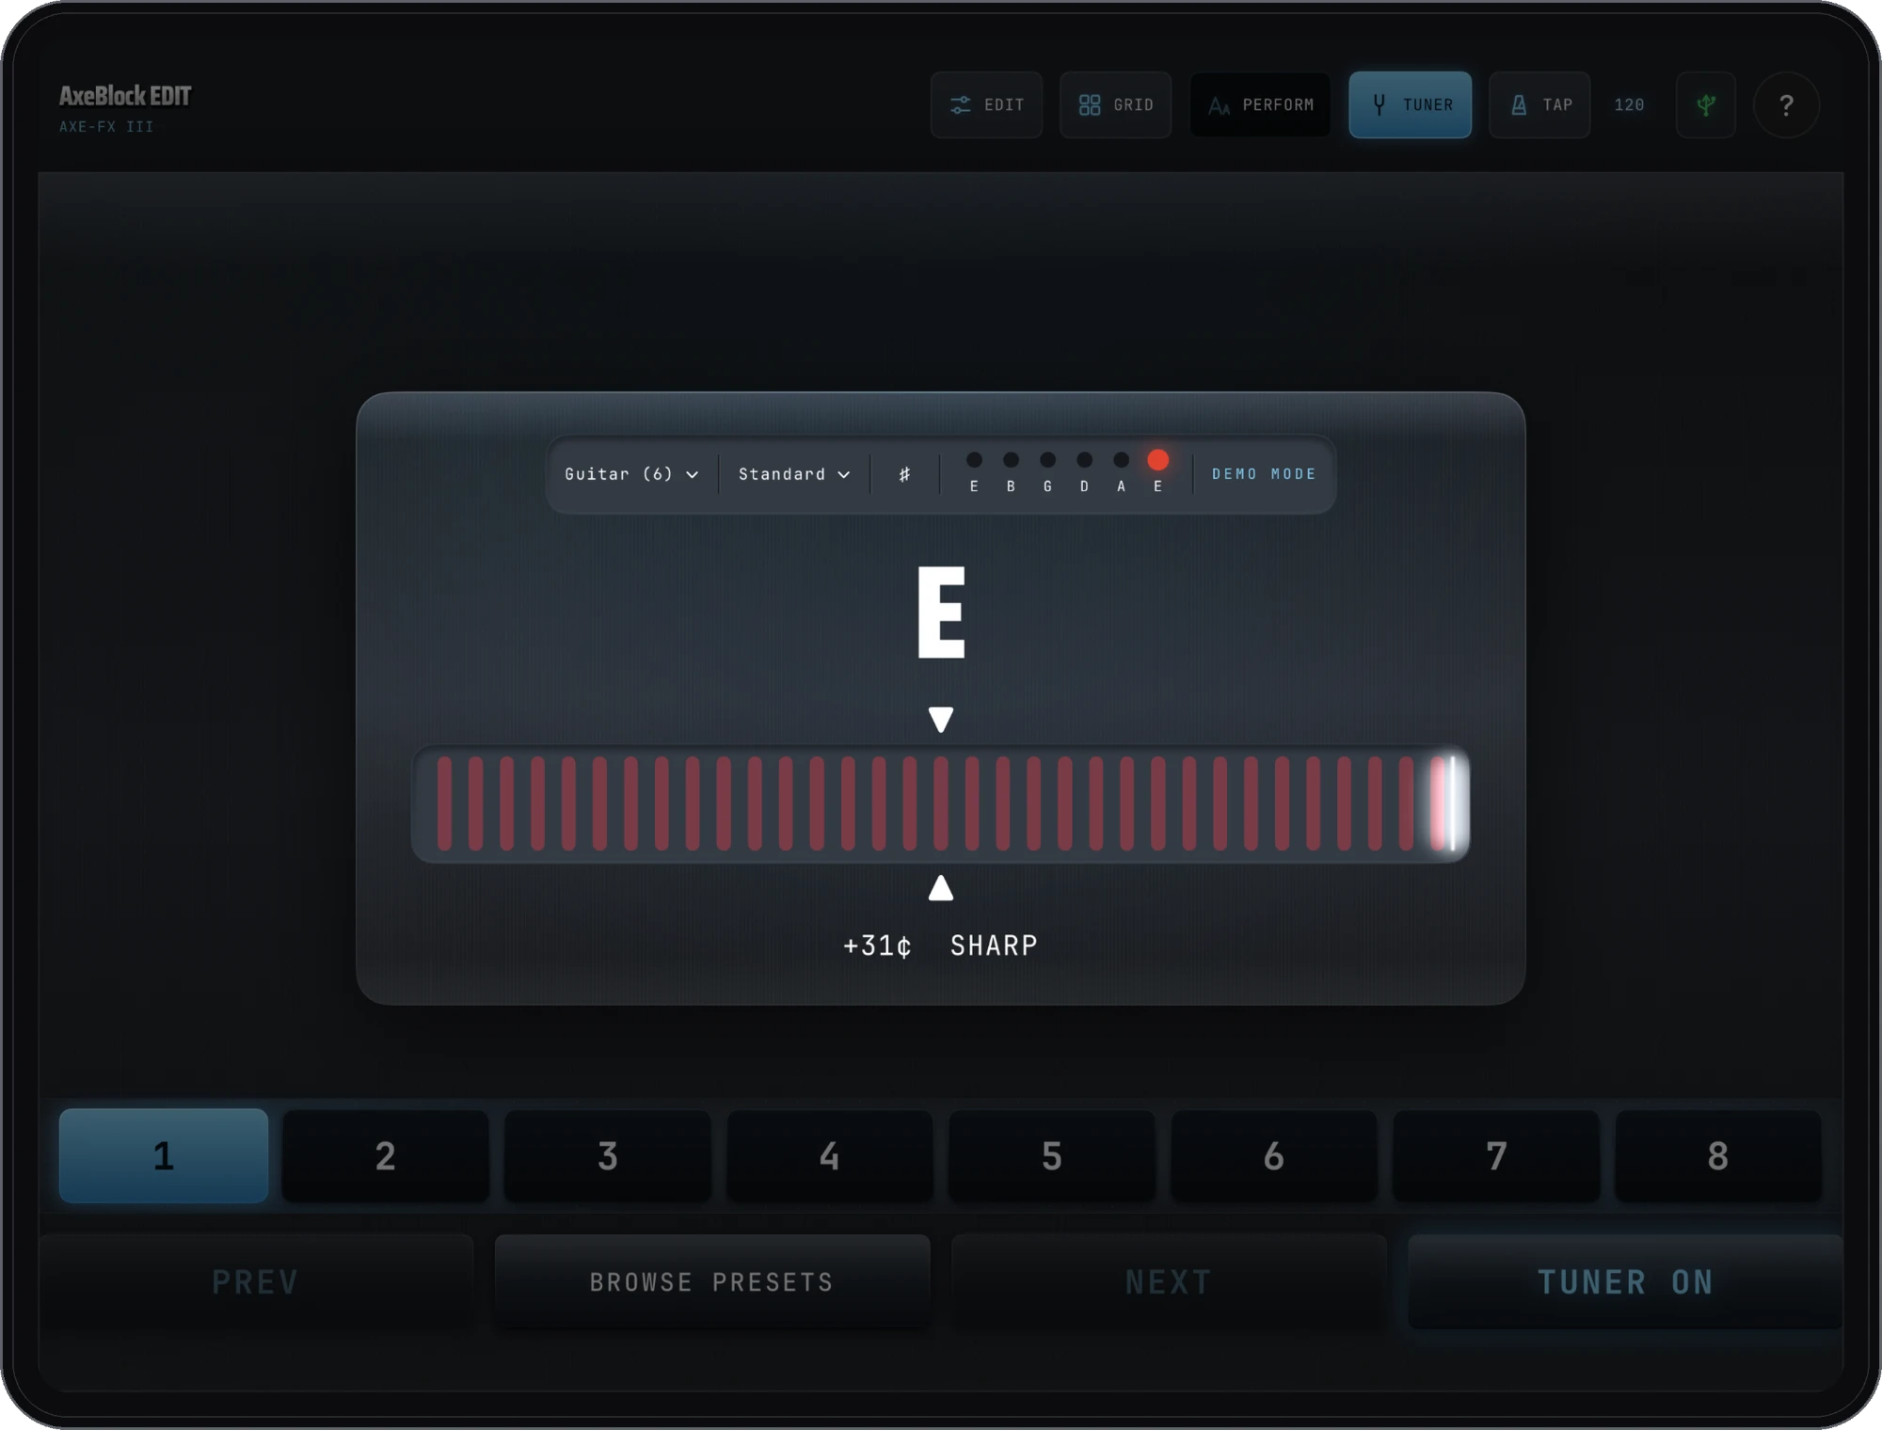Select scene 6

click(x=1274, y=1155)
